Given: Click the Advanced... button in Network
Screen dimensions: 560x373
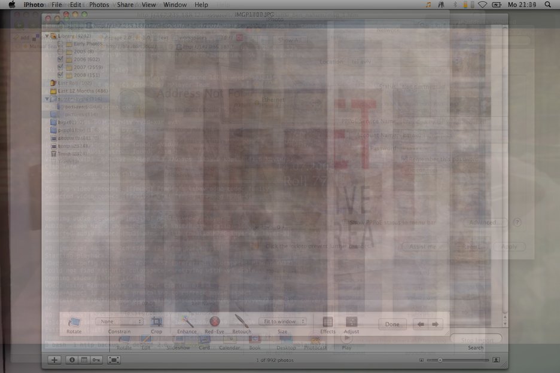Looking at the screenshot, I should [x=485, y=222].
